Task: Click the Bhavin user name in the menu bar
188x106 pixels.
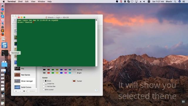Action: (x=169, y=1)
